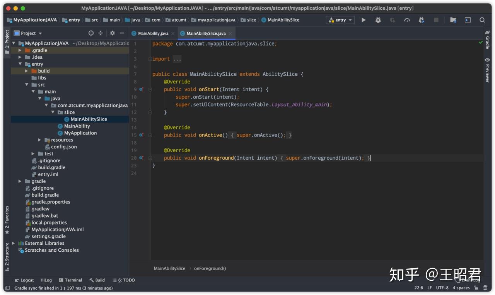This screenshot has width=495, height=295.
Task: Select local.properties in project tree
Action: tap(49, 223)
